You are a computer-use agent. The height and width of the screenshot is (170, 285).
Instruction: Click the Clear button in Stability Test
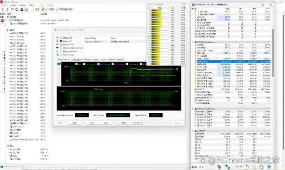coord(92,123)
